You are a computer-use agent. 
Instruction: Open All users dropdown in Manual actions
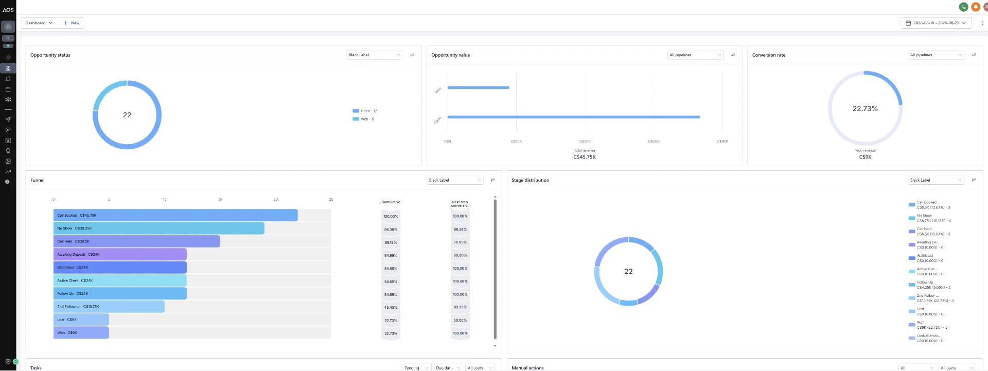pyautogui.click(x=957, y=367)
